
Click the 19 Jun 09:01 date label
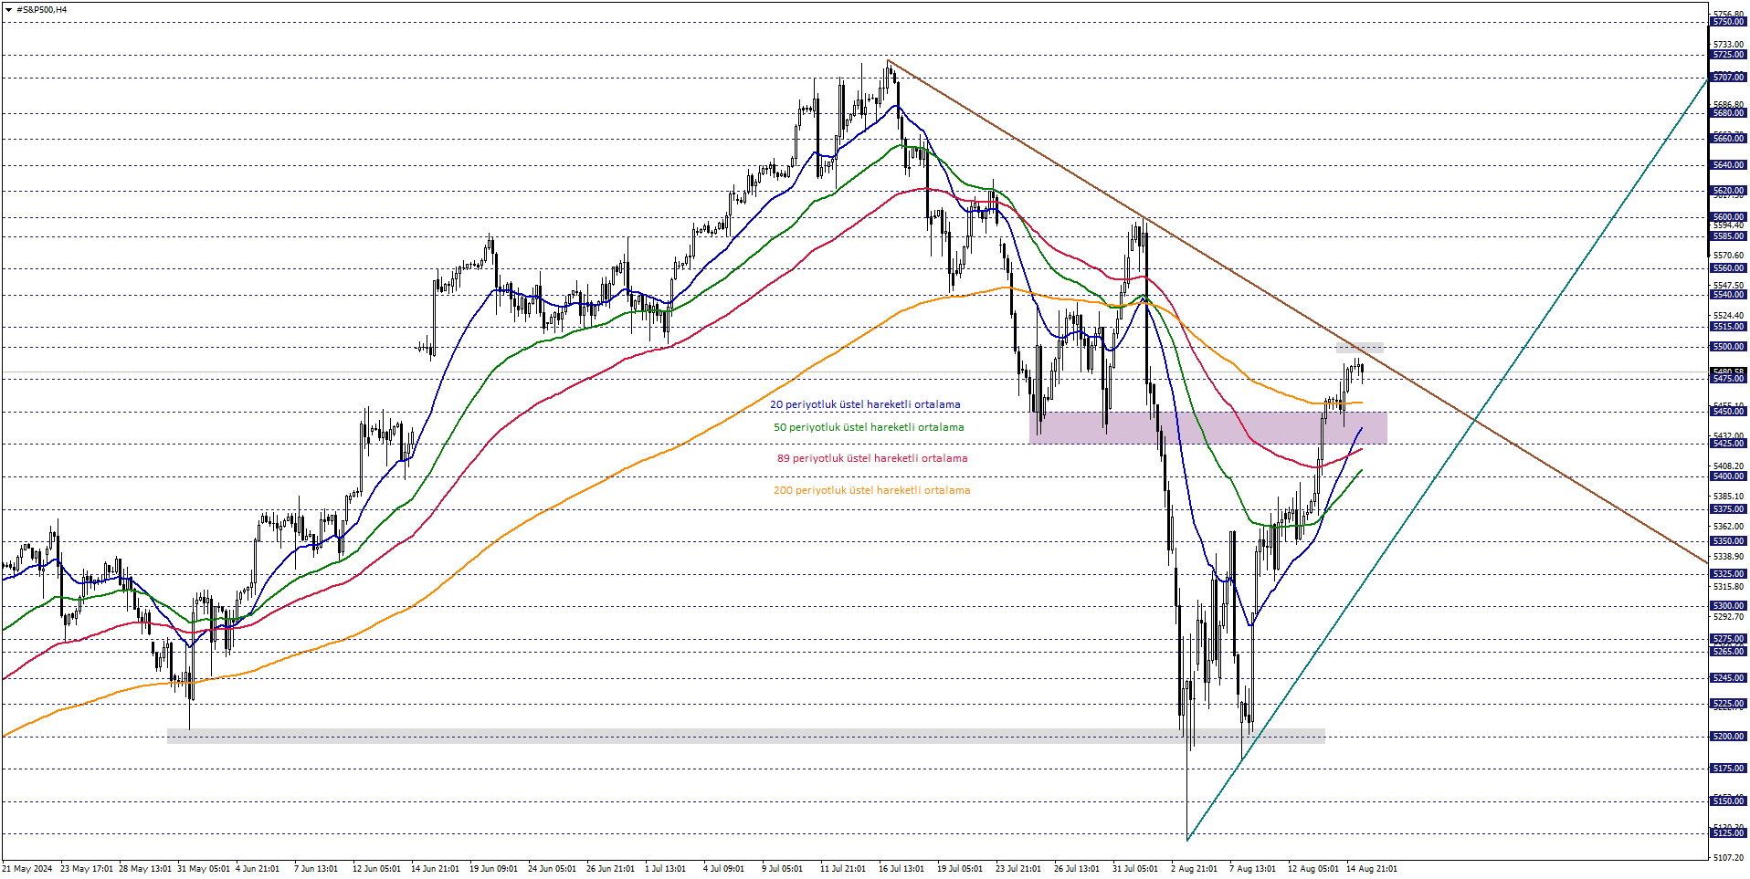point(493,869)
